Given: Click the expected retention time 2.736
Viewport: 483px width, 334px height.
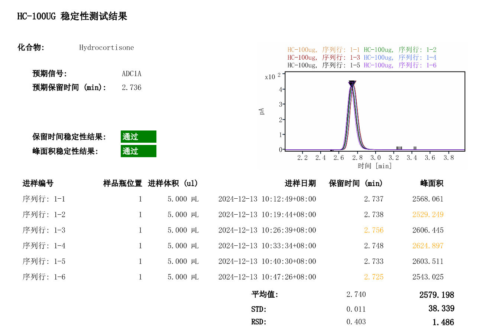Looking at the screenshot, I should [x=132, y=87].
